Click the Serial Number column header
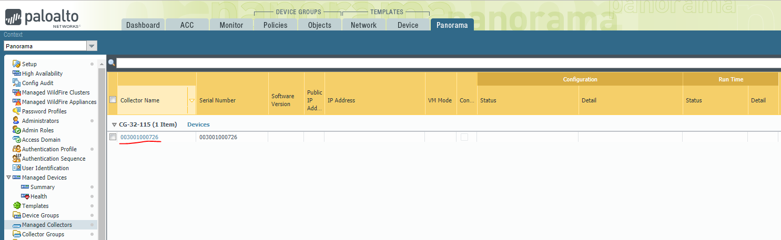The image size is (781, 240). [x=232, y=100]
